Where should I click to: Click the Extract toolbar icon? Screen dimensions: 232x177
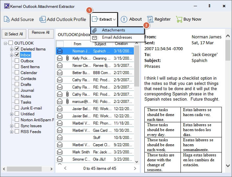coord(95,19)
